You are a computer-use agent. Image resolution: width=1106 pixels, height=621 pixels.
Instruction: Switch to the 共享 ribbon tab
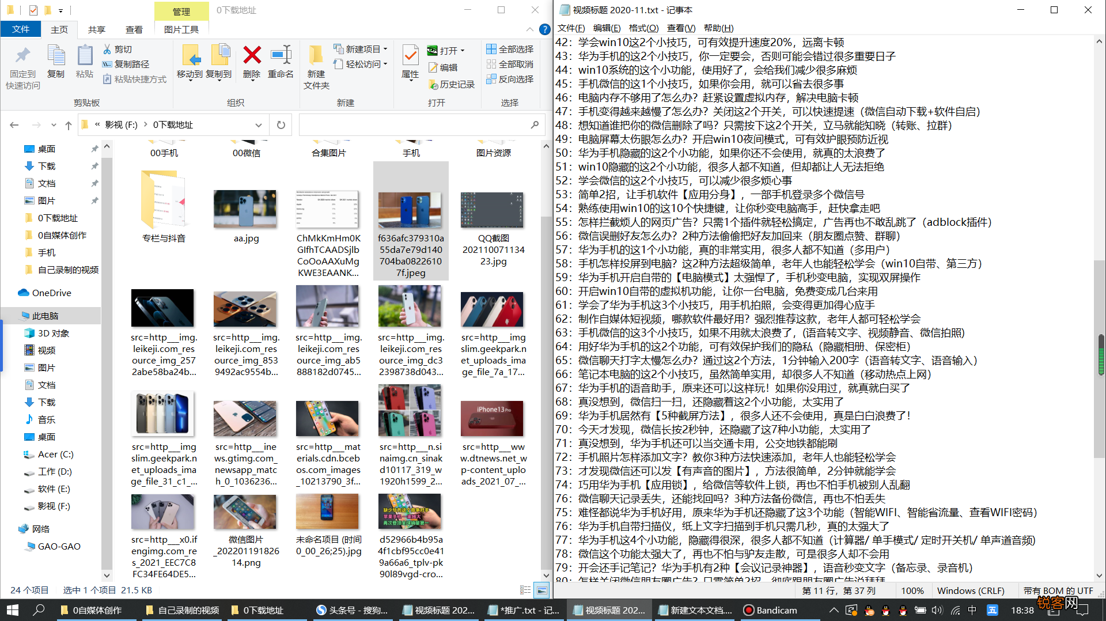coord(96,29)
